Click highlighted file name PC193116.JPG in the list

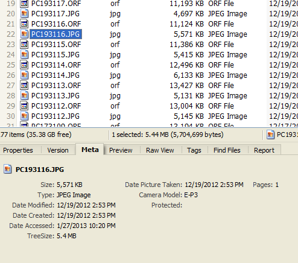tap(55, 34)
